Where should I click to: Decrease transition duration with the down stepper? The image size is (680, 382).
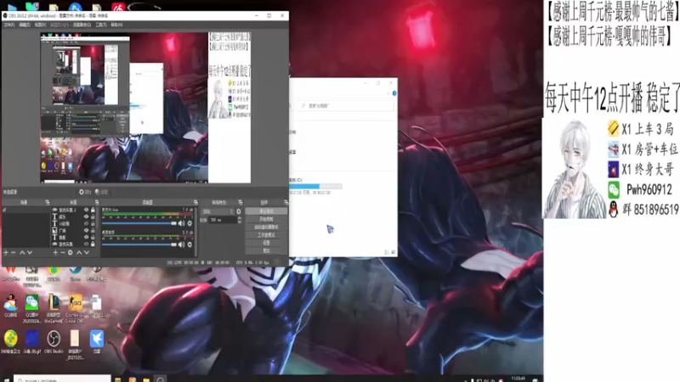(240, 222)
